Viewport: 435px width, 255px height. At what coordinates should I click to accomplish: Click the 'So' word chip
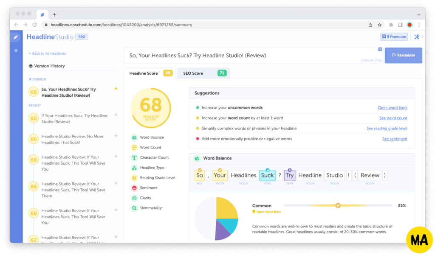click(200, 175)
